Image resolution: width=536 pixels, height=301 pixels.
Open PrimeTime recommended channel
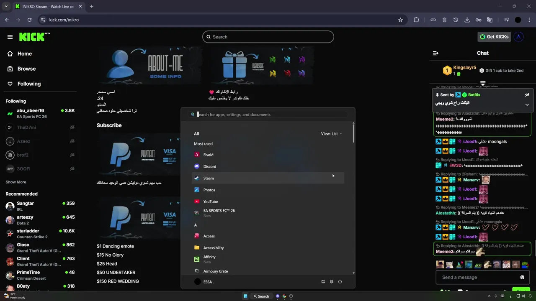(40, 275)
